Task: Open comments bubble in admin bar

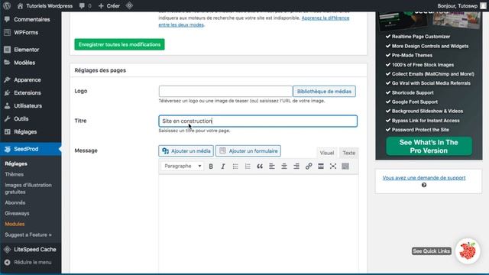Action: [85, 5]
